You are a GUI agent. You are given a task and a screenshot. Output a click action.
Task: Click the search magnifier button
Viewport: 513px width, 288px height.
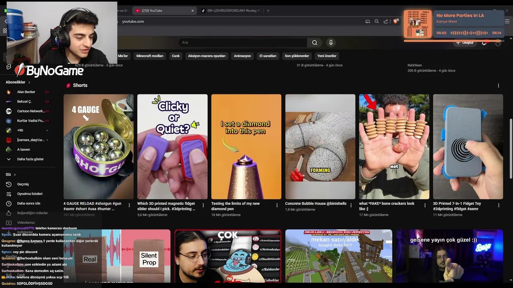[x=315, y=42]
